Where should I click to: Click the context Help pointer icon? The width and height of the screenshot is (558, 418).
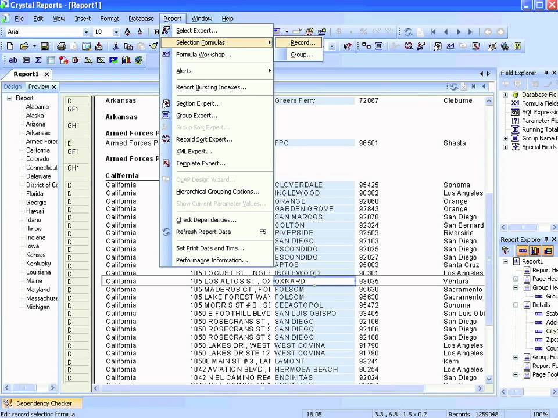[348, 46]
